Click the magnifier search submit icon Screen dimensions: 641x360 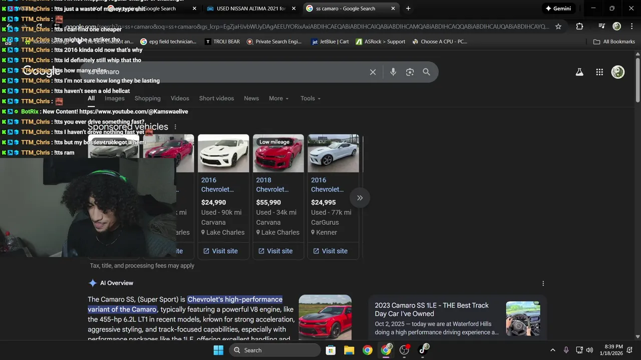426,72
